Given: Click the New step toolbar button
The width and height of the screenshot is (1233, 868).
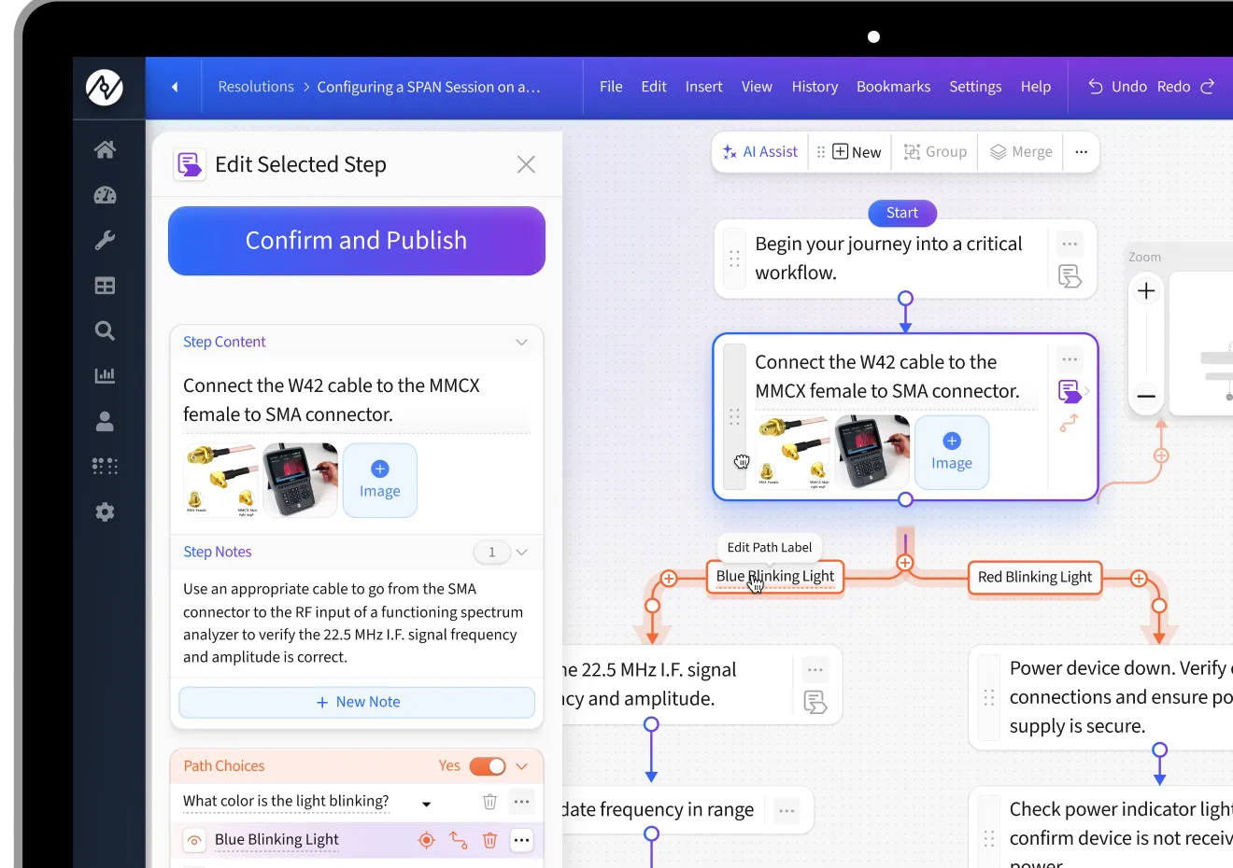Looking at the screenshot, I should pyautogui.click(x=857, y=152).
